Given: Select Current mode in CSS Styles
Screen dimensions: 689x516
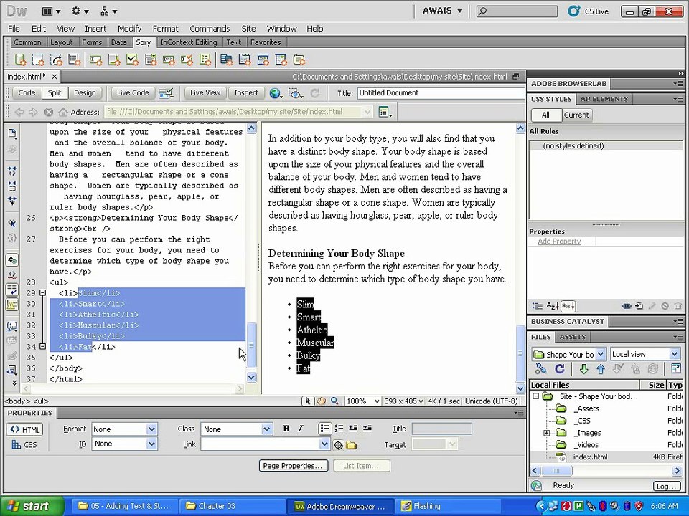Looking at the screenshot, I should click(x=576, y=115).
